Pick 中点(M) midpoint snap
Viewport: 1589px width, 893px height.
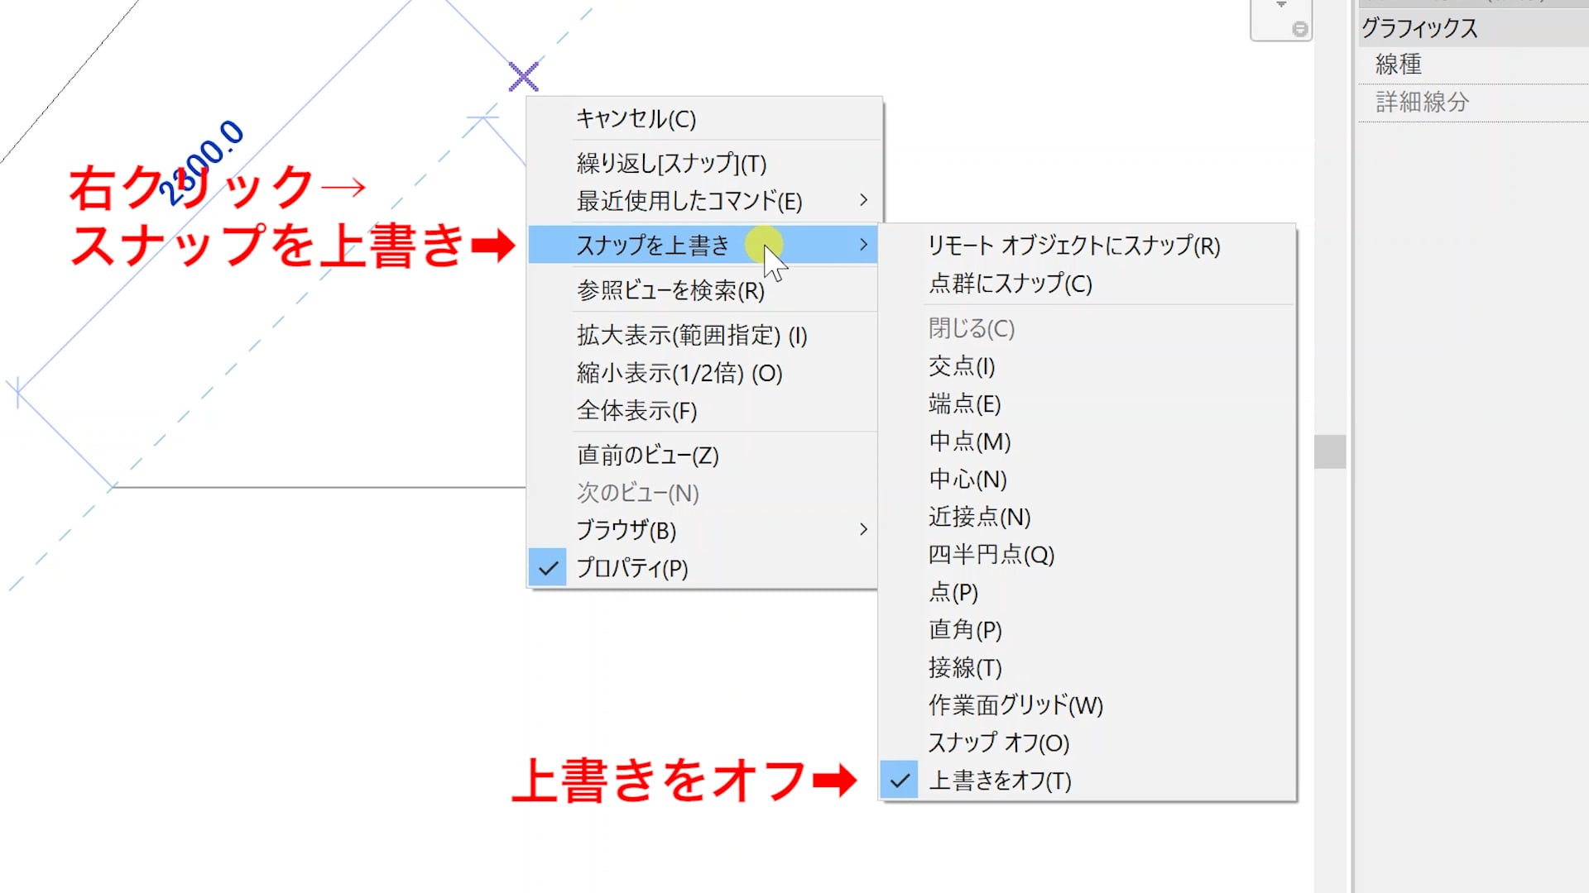(x=969, y=442)
